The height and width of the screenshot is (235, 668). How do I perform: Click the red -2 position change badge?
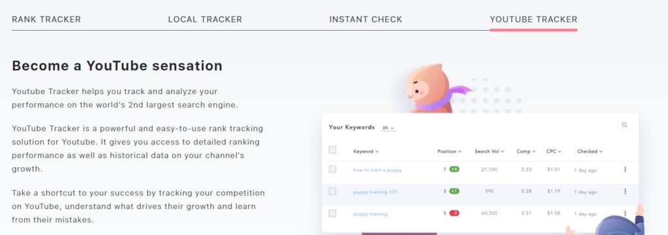(454, 213)
